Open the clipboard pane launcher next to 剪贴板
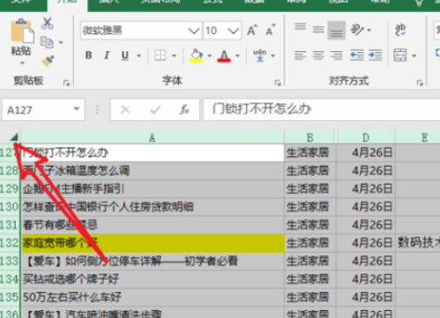This screenshot has width=440, height=318. click(x=67, y=83)
